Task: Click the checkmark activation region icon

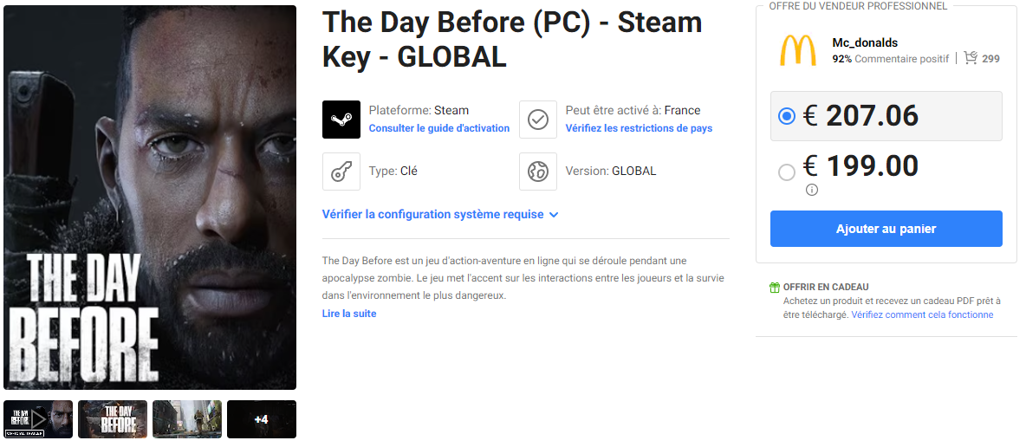Action: [538, 119]
